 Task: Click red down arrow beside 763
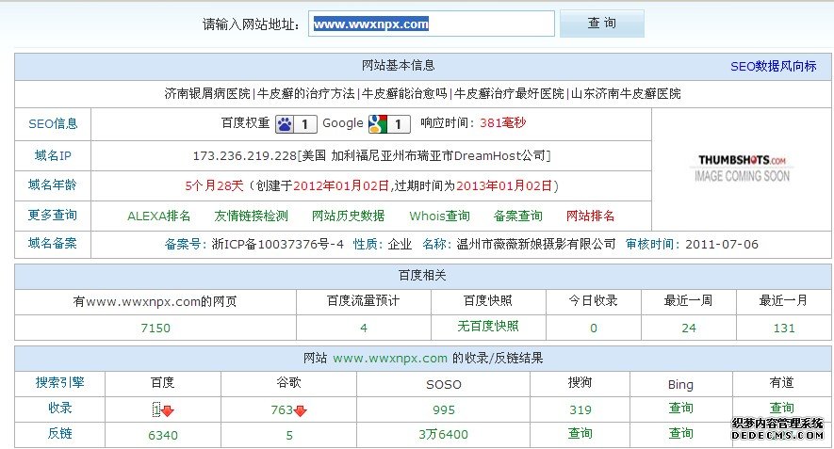(300, 410)
